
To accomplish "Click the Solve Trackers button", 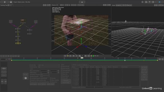I will [42, 84].
